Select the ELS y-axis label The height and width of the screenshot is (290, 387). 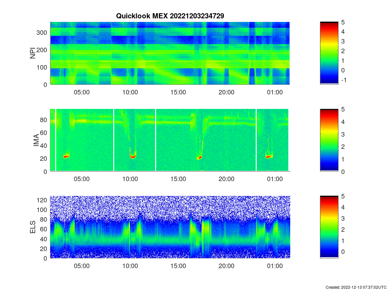tap(33, 227)
